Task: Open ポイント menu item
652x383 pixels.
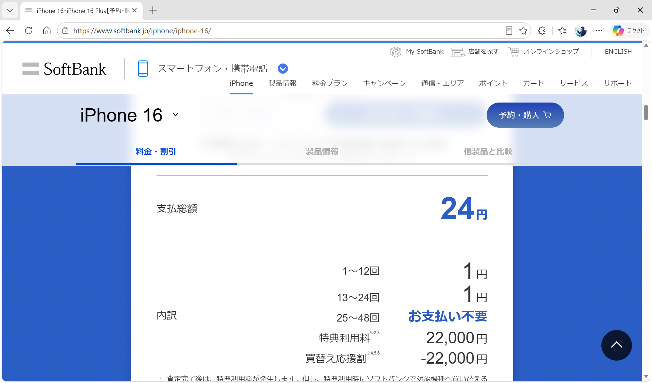Action: click(493, 83)
